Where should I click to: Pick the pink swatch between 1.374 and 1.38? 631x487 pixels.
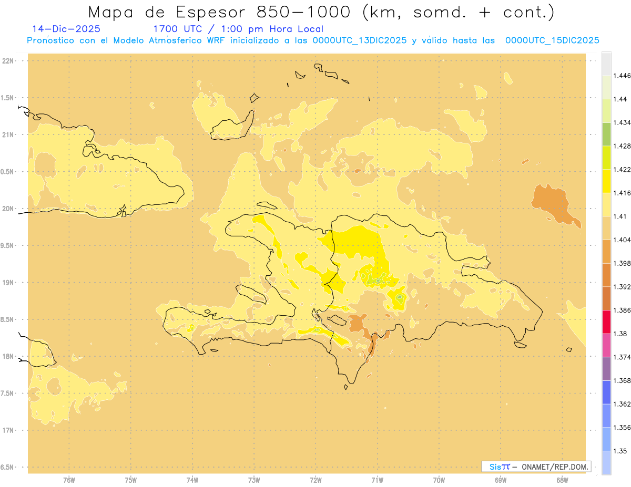[x=606, y=346]
